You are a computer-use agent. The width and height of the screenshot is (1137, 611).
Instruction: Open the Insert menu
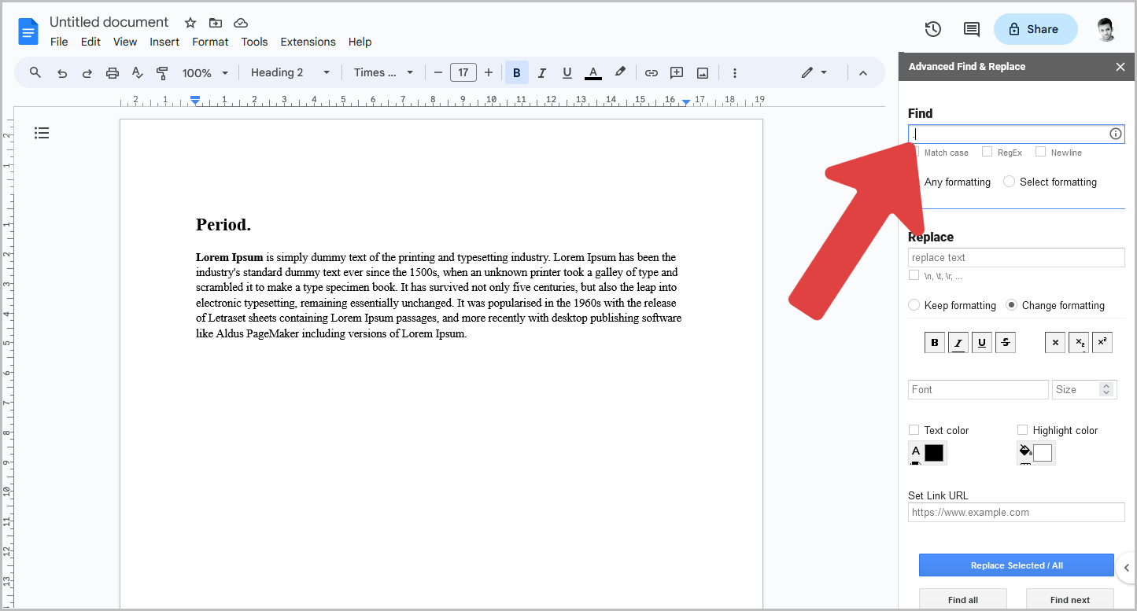pos(164,42)
